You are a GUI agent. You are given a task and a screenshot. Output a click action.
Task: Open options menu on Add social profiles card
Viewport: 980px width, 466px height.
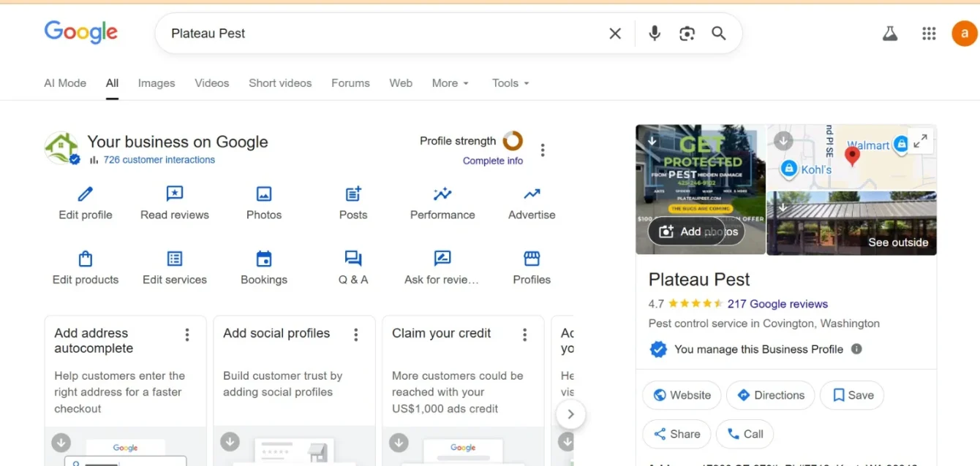pyautogui.click(x=356, y=335)
